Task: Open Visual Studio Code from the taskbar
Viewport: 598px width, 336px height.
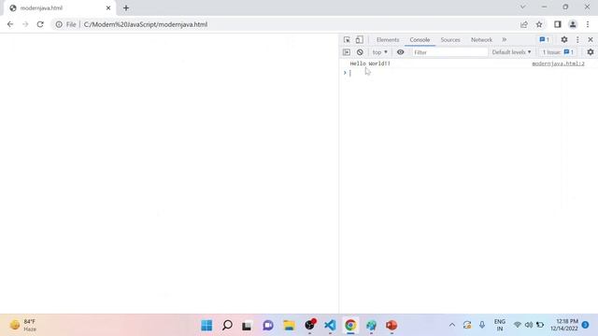Action: pyautogui.click(x=330, y=326)
